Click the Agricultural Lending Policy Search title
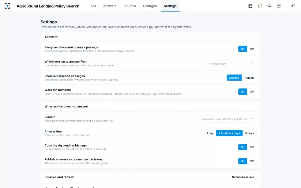 click(x=48, y=6)
